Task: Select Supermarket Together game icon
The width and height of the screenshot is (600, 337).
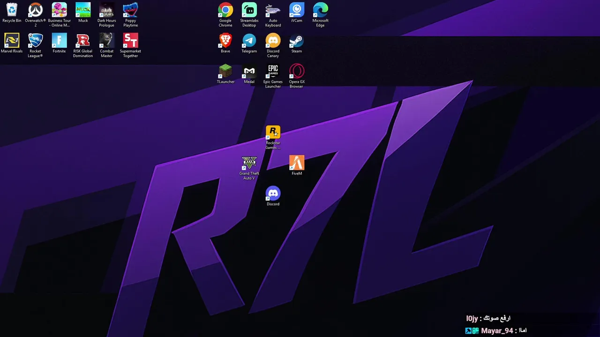Action: pyautogui.click(x=130, y=45)
